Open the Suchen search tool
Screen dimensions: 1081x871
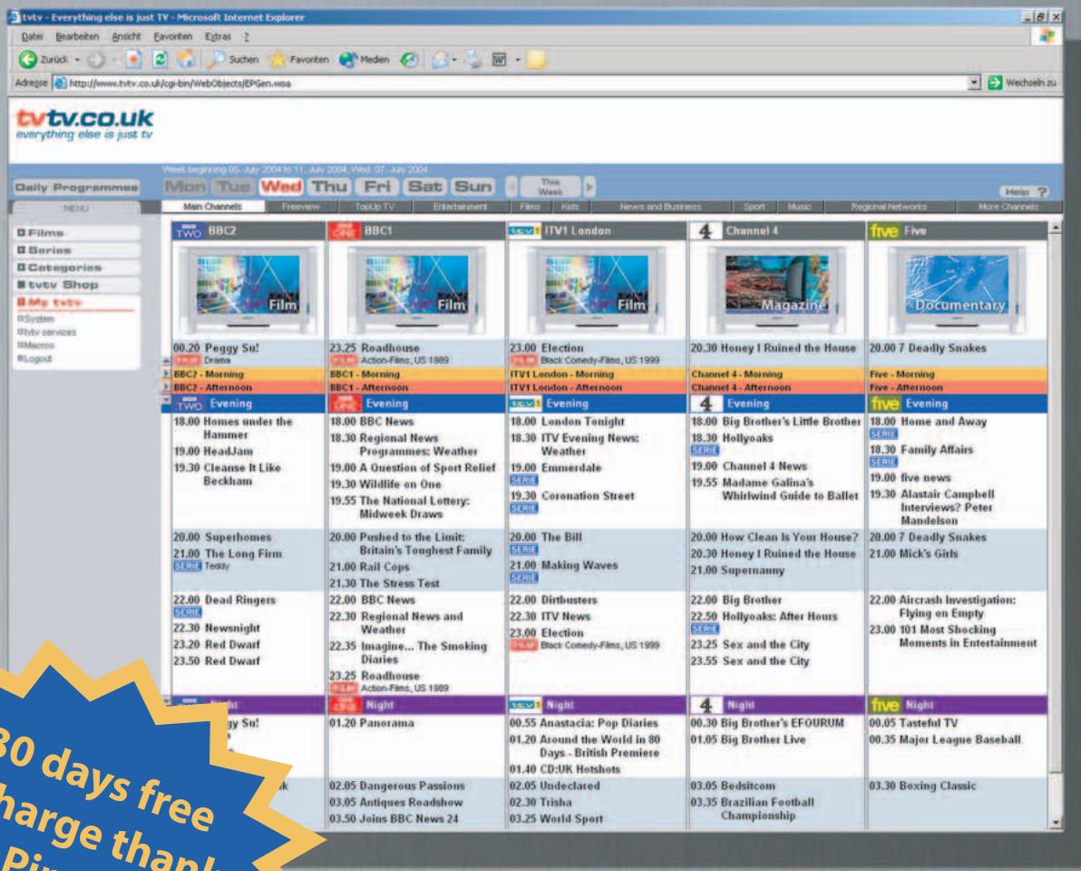234,60
